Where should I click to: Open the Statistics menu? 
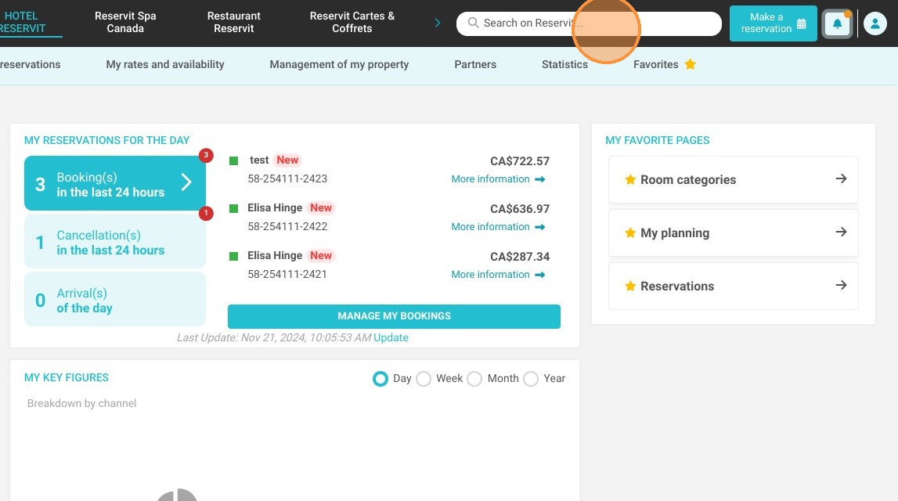tap(564, 65)
